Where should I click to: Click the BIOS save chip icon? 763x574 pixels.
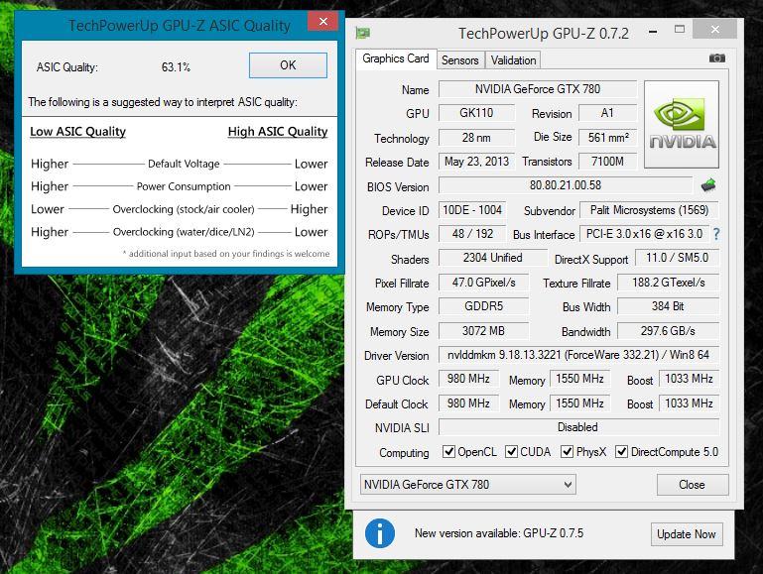coord(708,185)
